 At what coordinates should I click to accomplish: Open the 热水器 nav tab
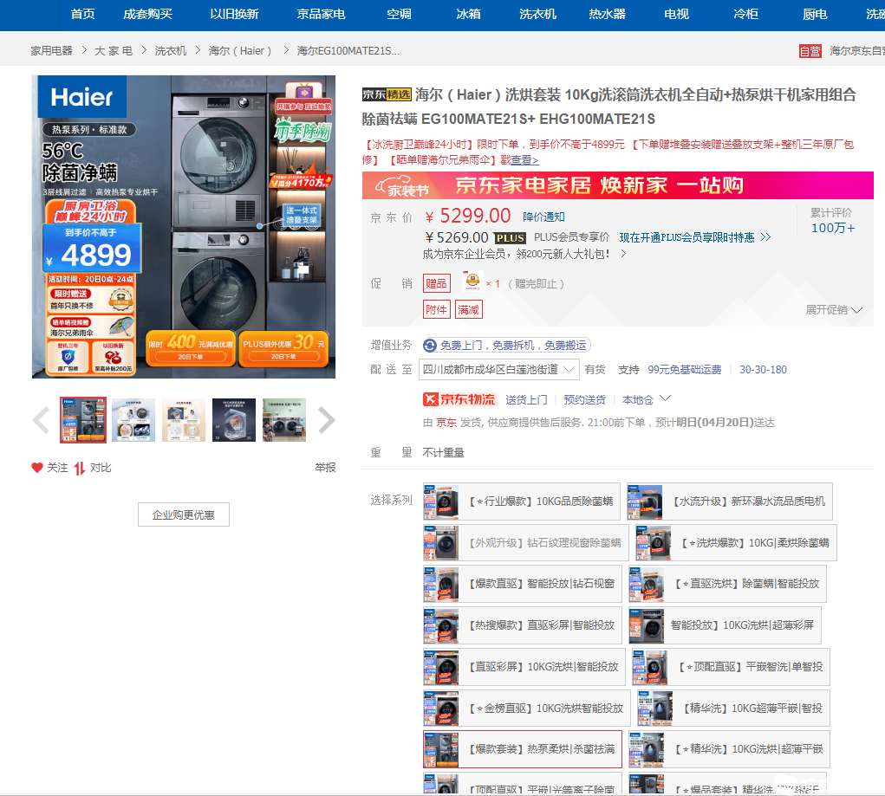(607, 14)
